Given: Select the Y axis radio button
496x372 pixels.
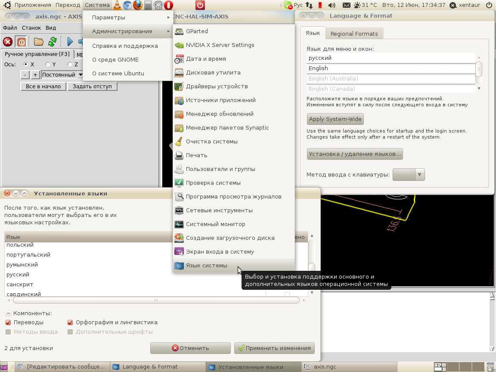Looking at the screenshot, I should tap(48, 64).
